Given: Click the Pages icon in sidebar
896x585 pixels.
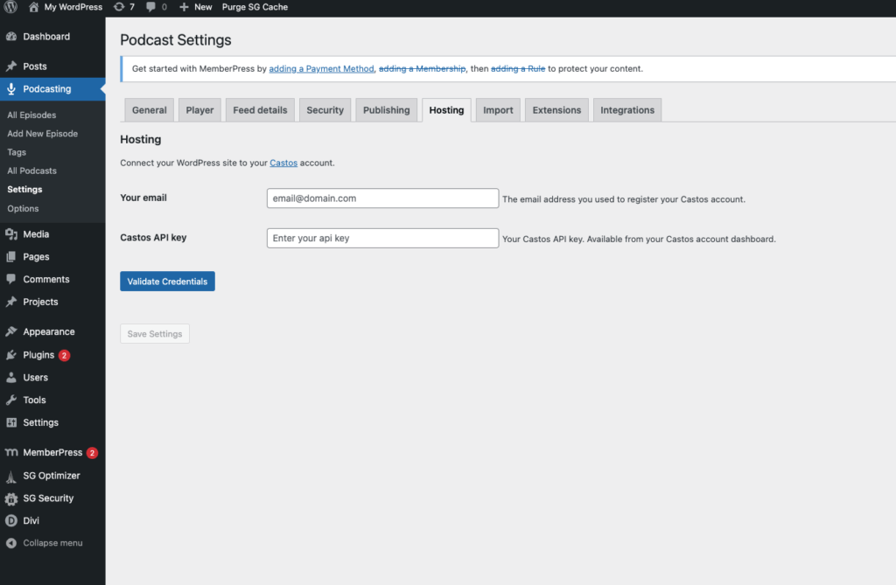Looking at the screenshot, I should tap(11, 257).
